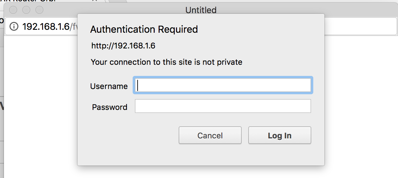Click the http://192.168.1.6 text in dialog
The image size is (398, 178).
coord(123,46)
